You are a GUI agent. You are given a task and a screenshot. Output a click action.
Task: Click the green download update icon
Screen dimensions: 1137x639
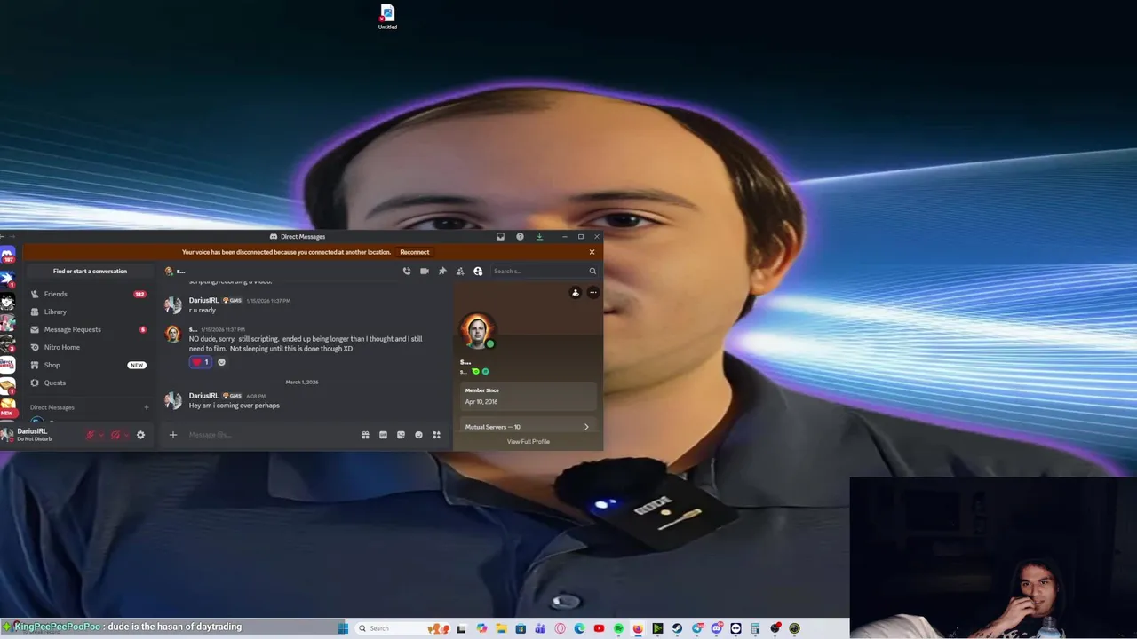coord(539,237)
